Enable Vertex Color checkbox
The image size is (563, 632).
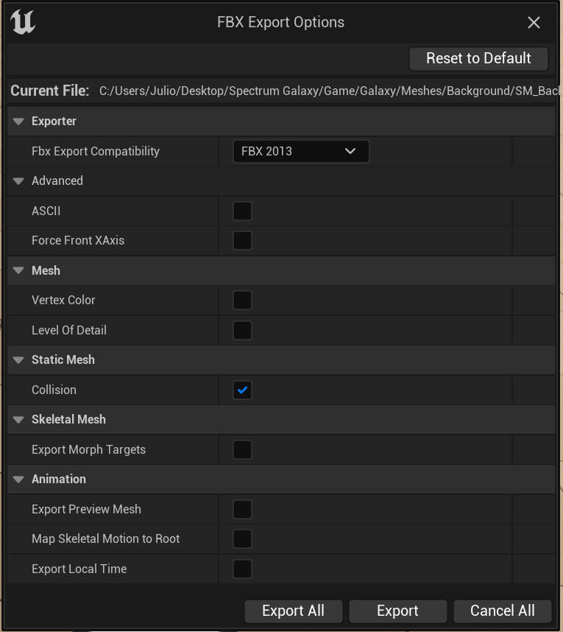[x=242, y=301]
